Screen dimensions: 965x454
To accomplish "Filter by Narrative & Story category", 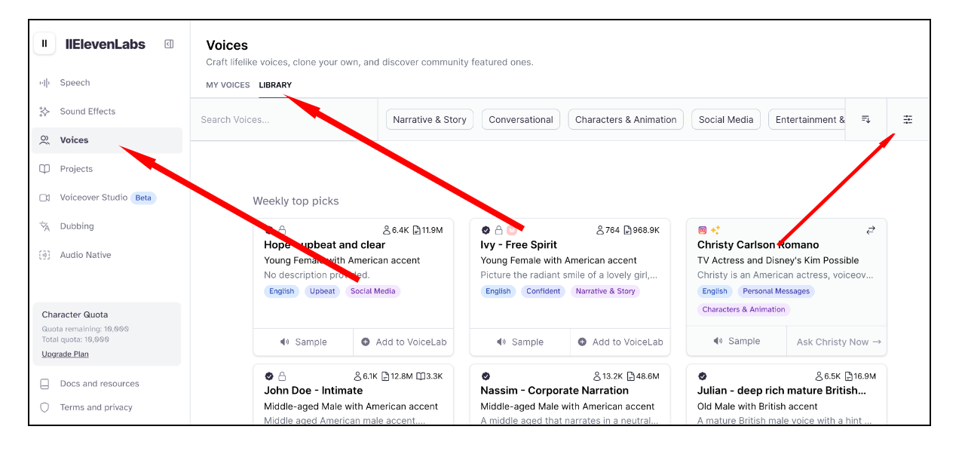I will coord(430,119).
